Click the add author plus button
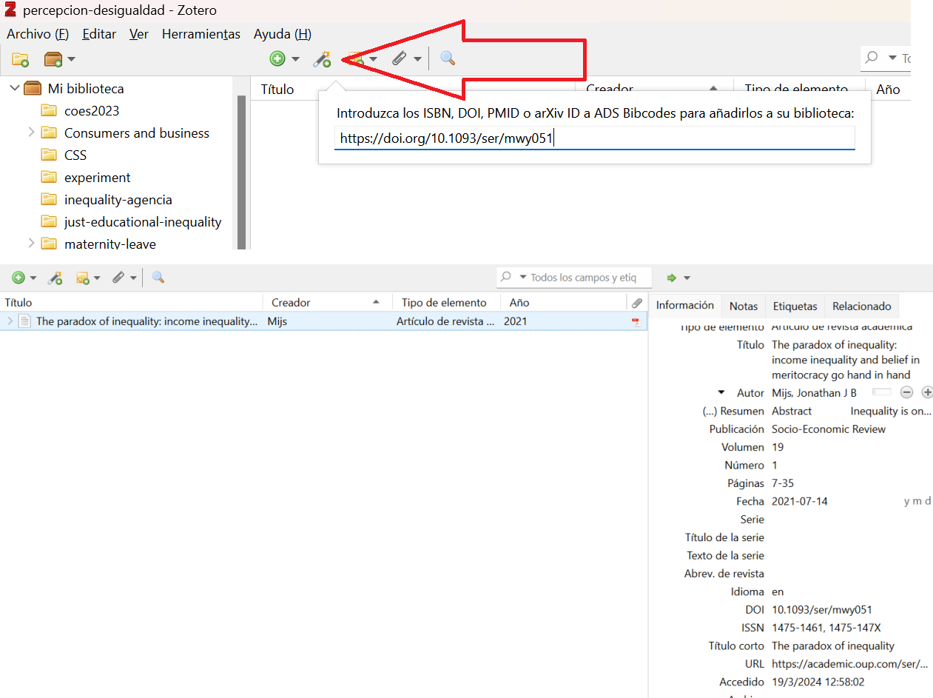 click(926, 393)
